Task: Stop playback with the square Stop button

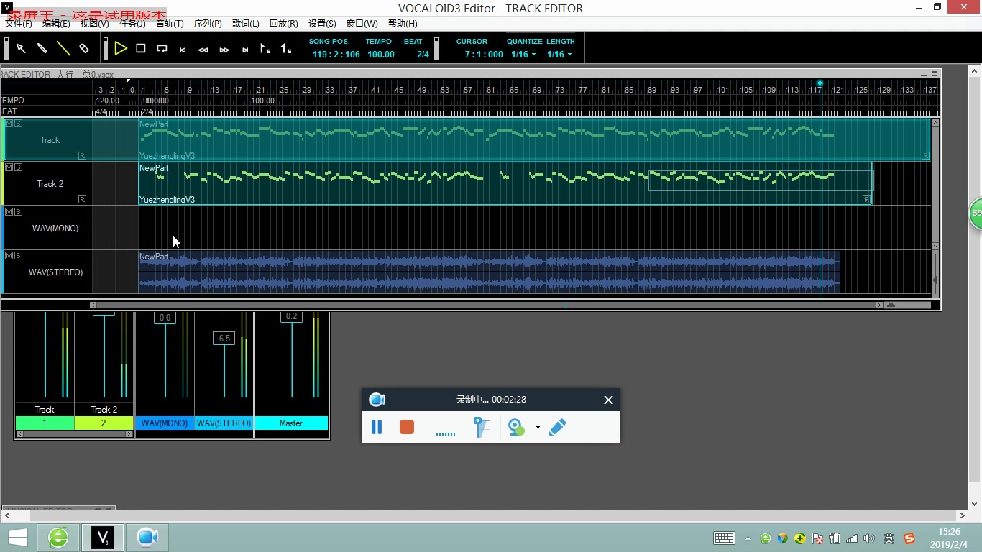Action: pos(141,48)
